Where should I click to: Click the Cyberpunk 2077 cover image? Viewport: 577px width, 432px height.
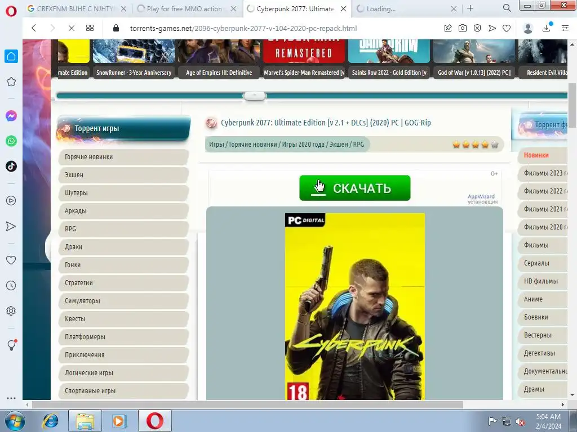[355, 307]
